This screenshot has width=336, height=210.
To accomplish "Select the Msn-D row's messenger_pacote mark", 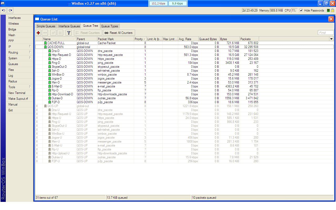I will pyautogui.click(x=109, y=82).
